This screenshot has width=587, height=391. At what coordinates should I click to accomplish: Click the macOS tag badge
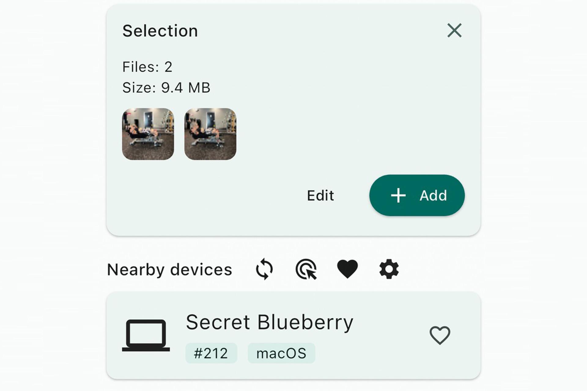[281, 353]
